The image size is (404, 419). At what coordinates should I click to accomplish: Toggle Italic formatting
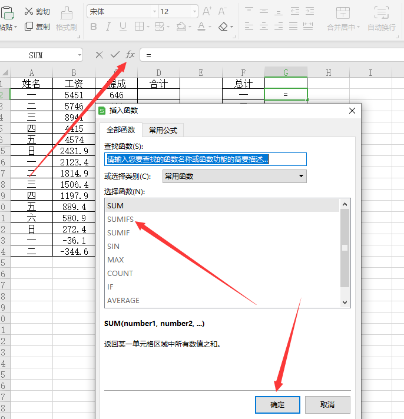[108, 26]
